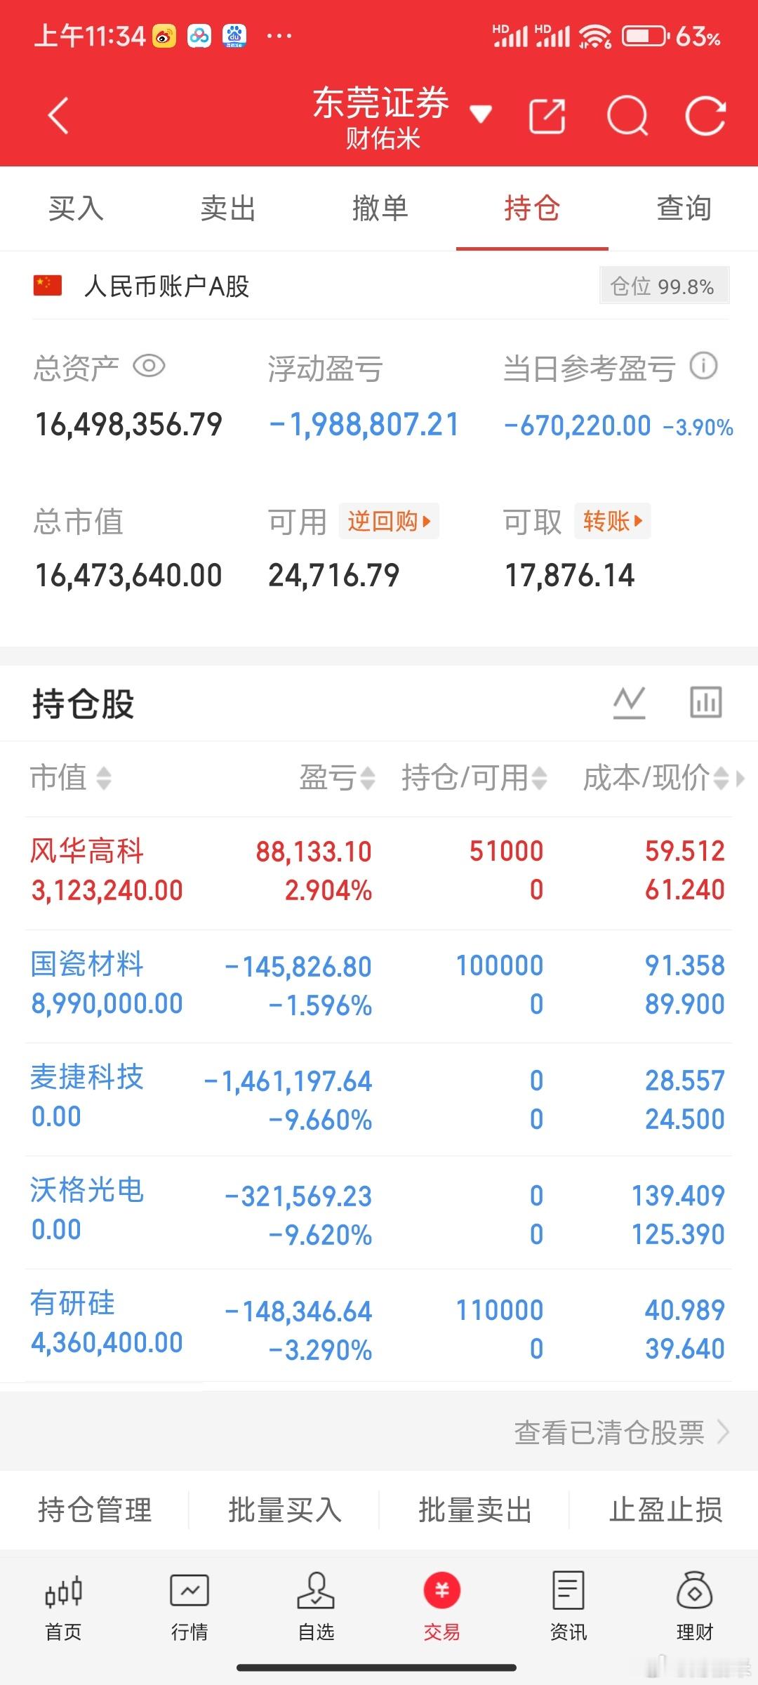Show holdings bar chart icon
Screen dimensions: 758x1685
point(705,703)
